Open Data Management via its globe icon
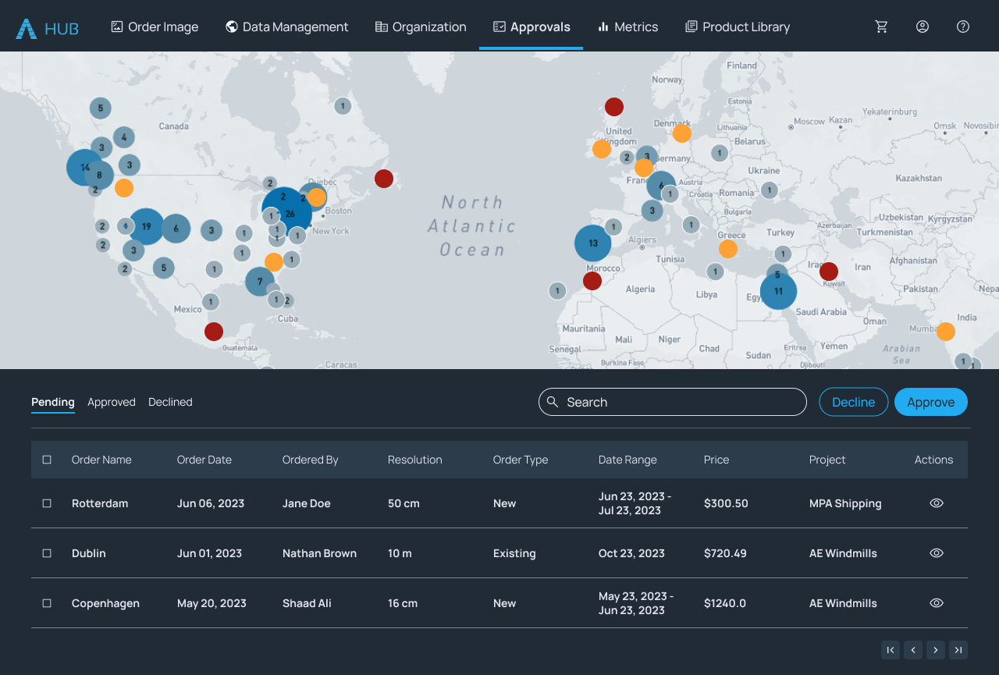This screenshot has height=675, width=999. (x=231, y=26)
